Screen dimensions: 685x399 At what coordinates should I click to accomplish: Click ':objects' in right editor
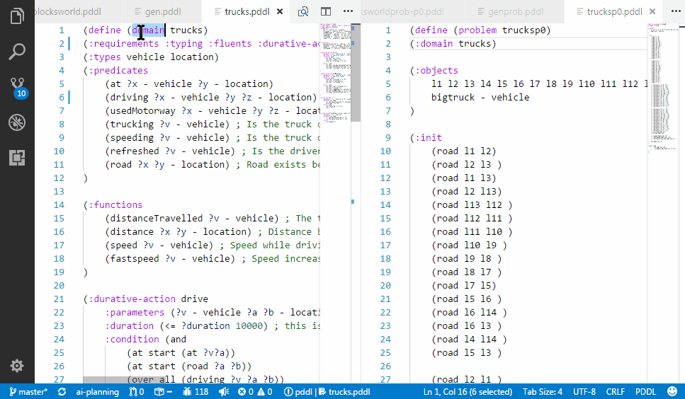436,70
